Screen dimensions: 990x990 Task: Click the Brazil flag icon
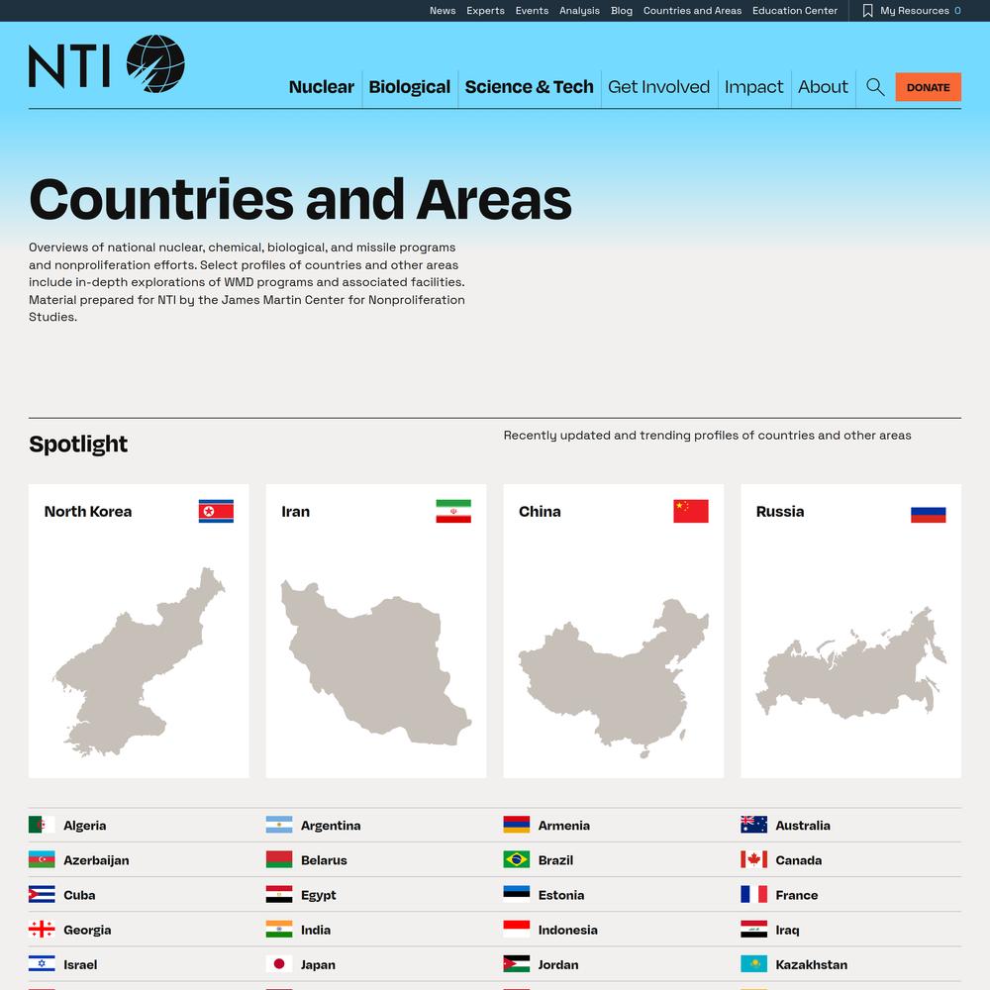(x=517, y=859)
